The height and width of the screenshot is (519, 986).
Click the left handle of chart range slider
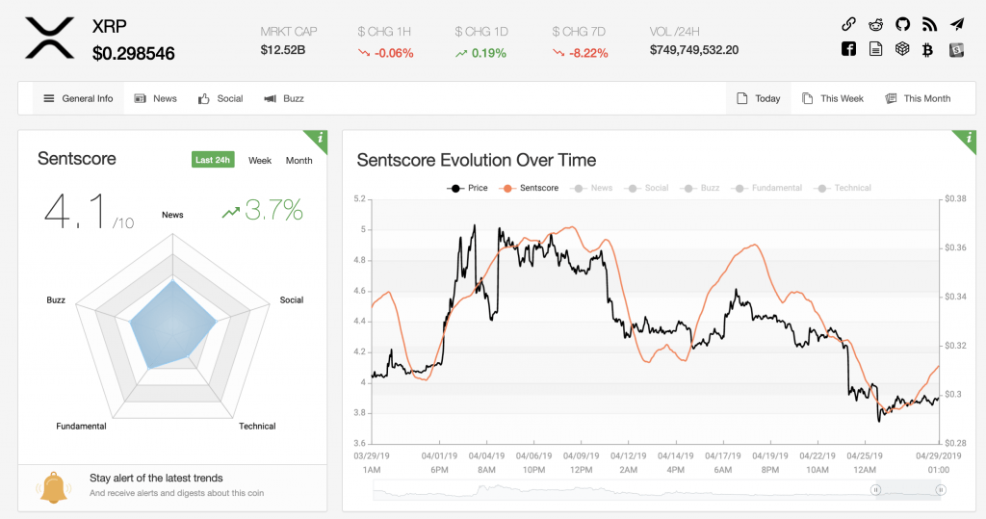click(875, 489)
